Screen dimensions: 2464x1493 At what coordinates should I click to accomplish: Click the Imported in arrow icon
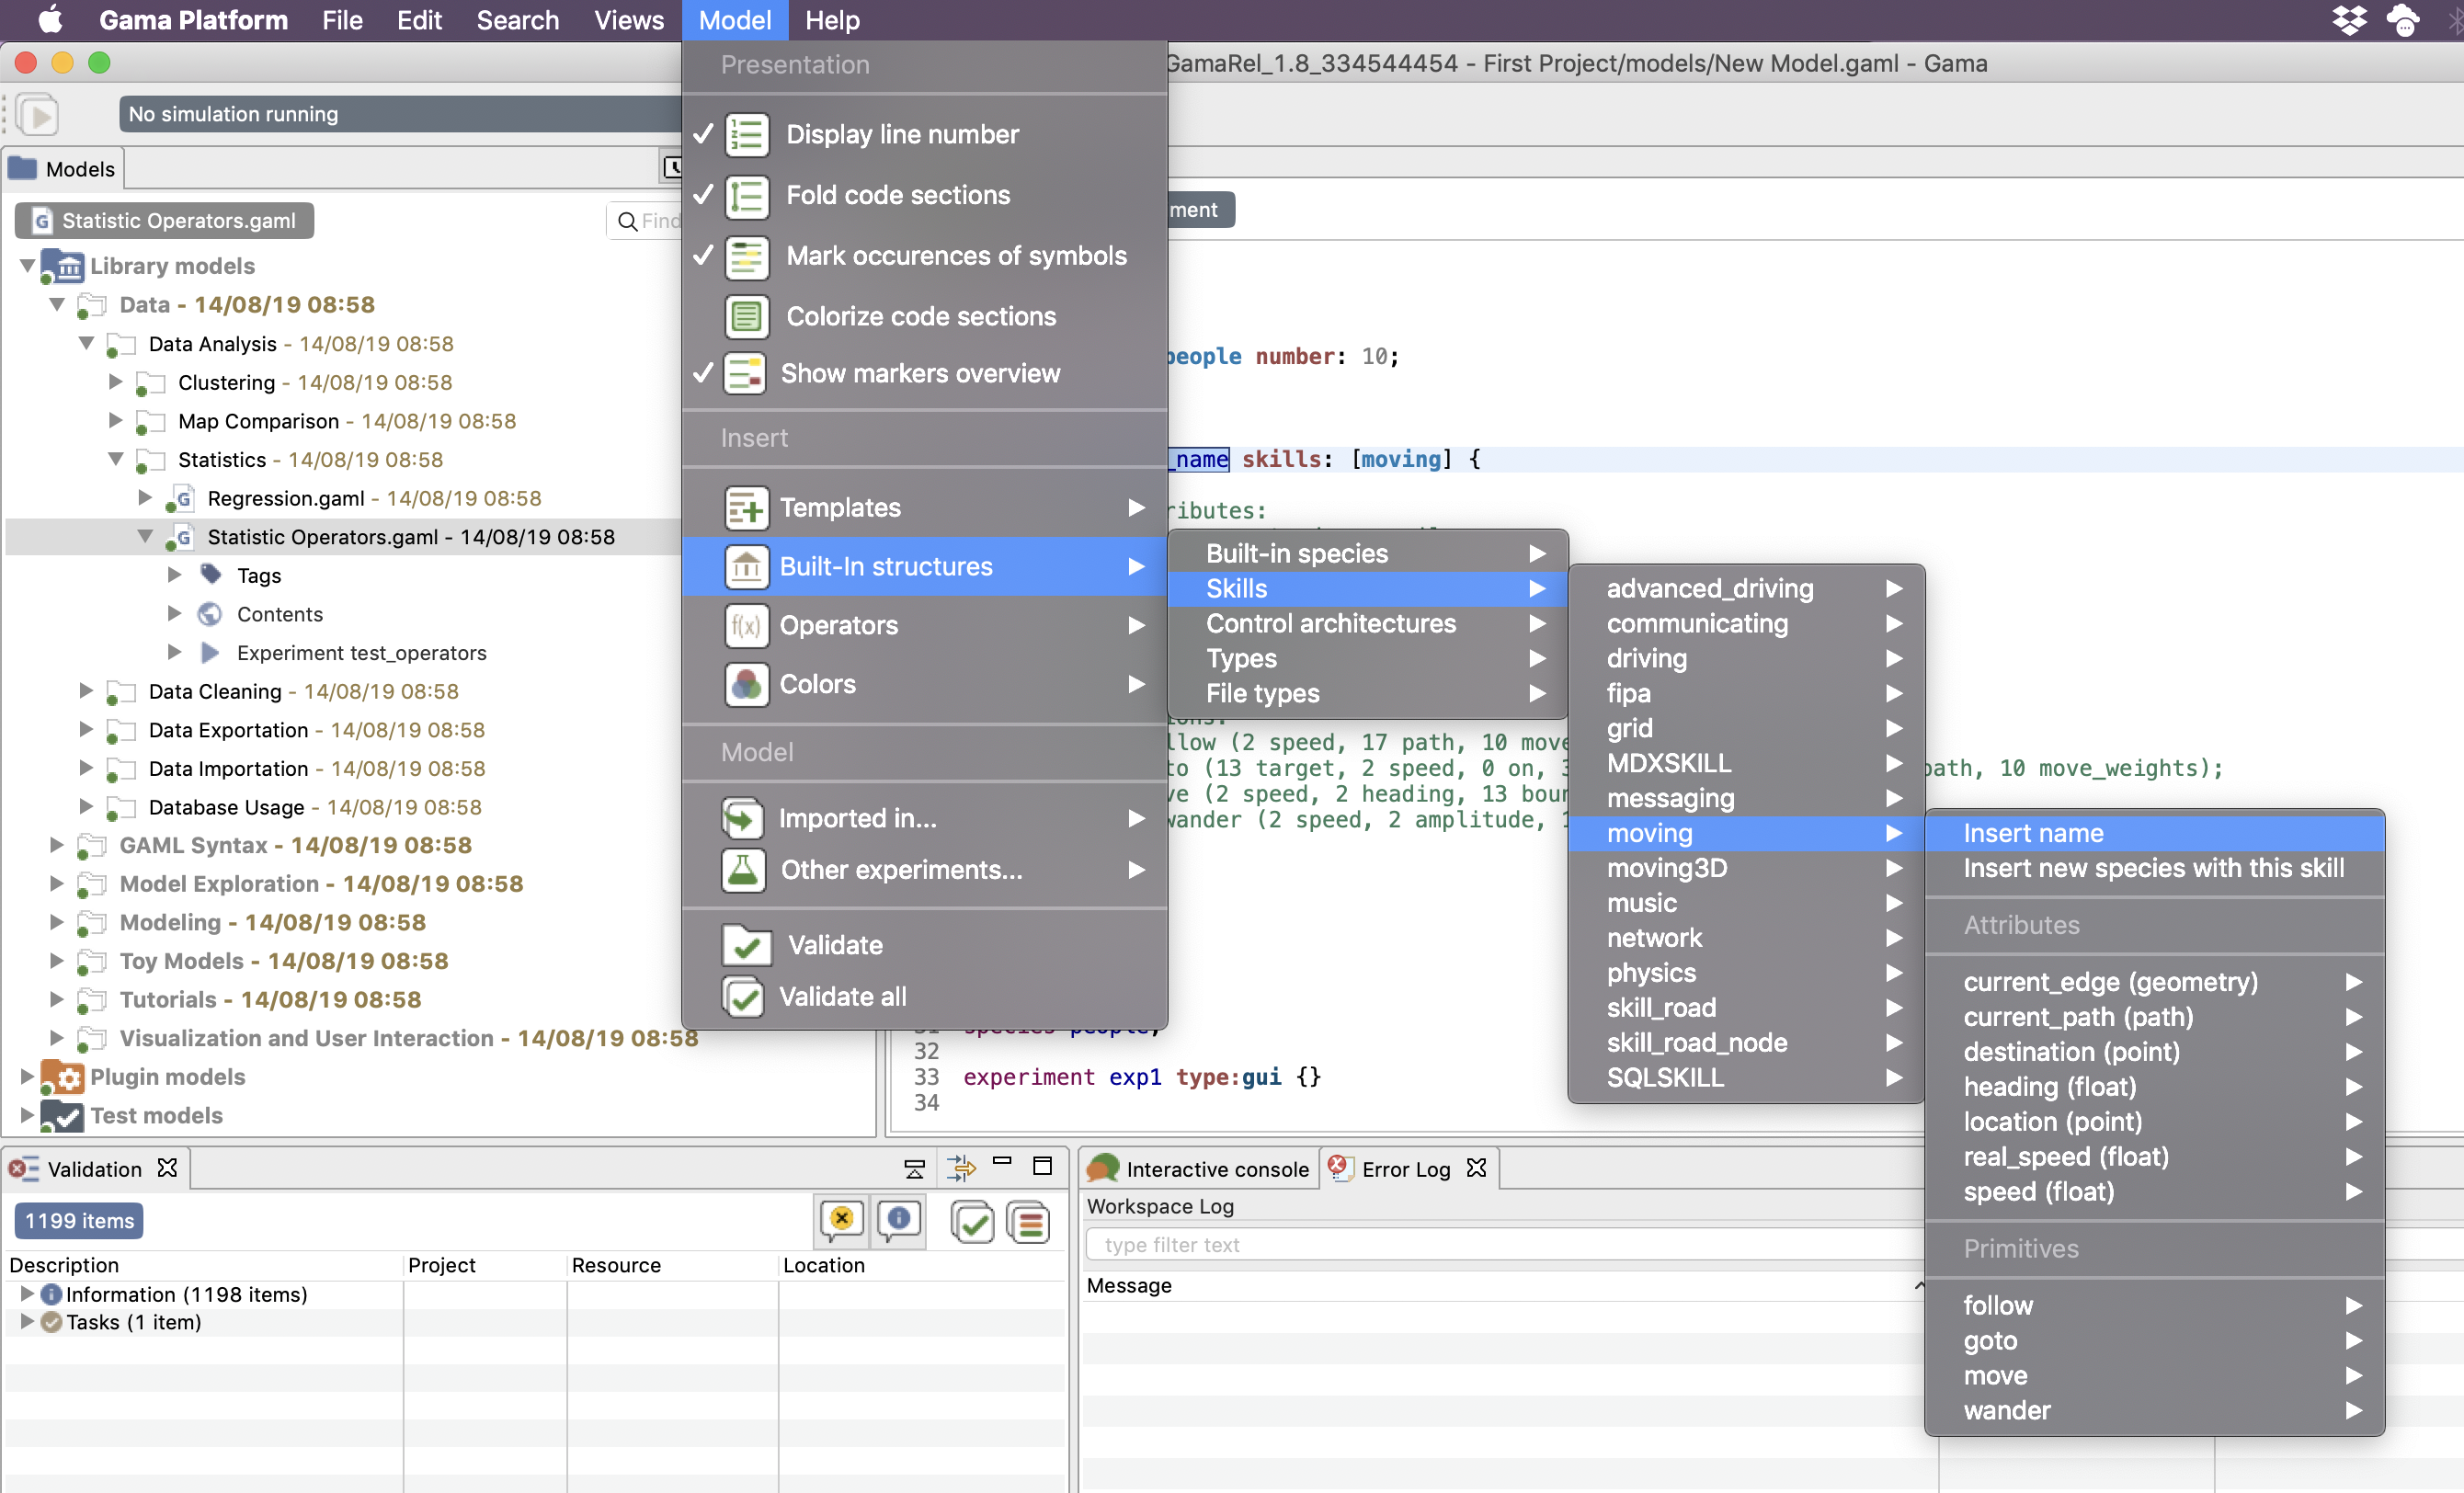click(743, 819)
